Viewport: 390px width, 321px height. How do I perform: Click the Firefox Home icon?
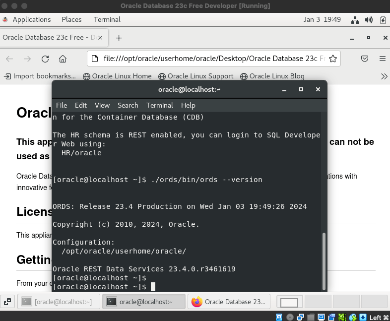click(x=63, y=59)
